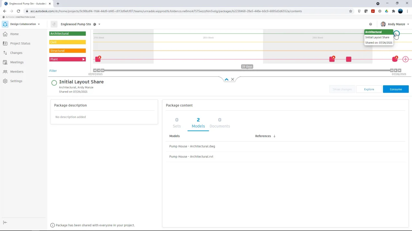Expand the Plant team row arrow
The width and height of the screenshot is (412, 231).
pos(84,59)
